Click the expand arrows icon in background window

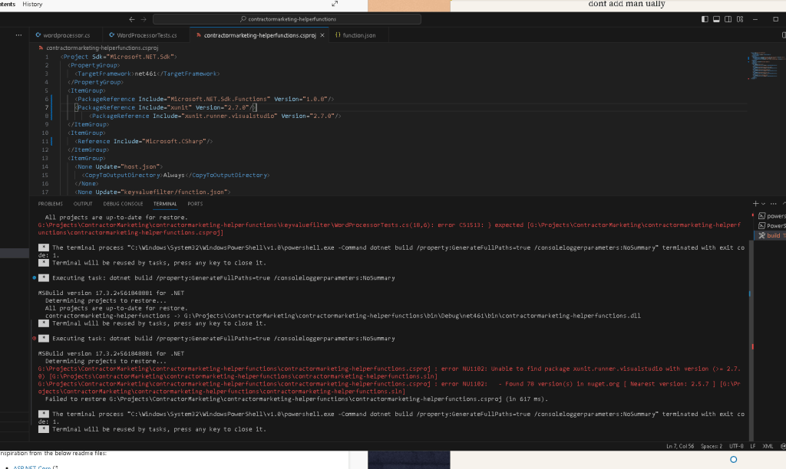[x=335, y=4]
